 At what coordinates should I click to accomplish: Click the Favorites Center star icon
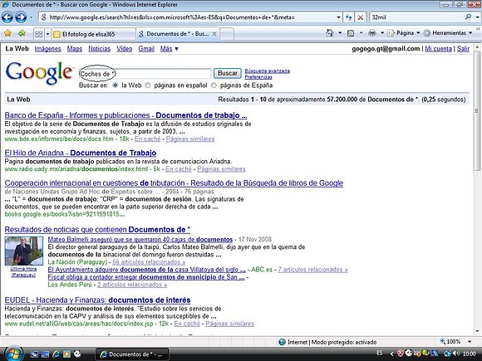pyautogui.click(x=8, y=33)
